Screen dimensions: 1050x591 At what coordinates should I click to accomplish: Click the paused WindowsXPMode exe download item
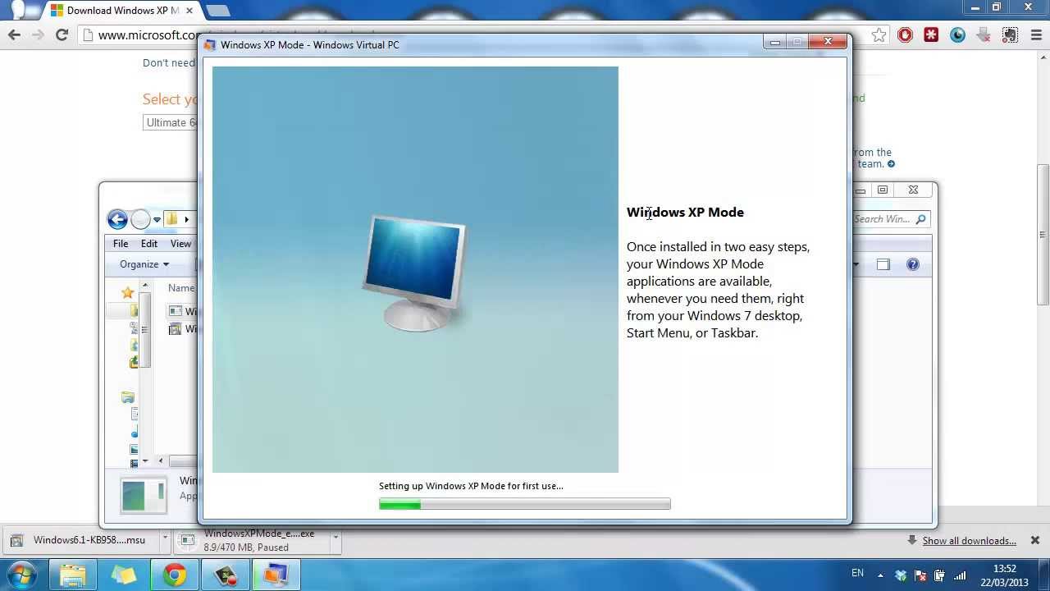[x=251, y=540]
